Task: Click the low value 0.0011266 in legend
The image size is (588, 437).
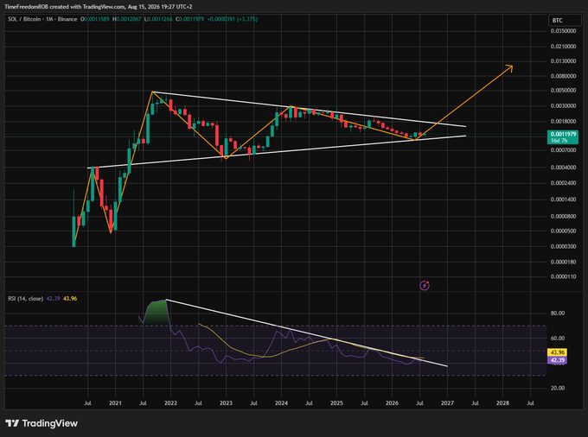Action: (160, 19)
